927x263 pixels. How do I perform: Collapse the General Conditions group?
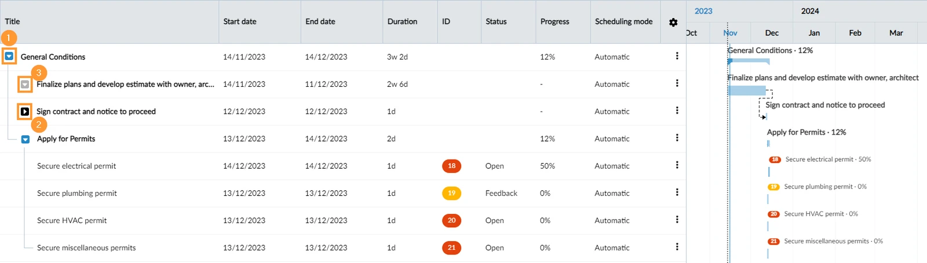coord(9,57)
